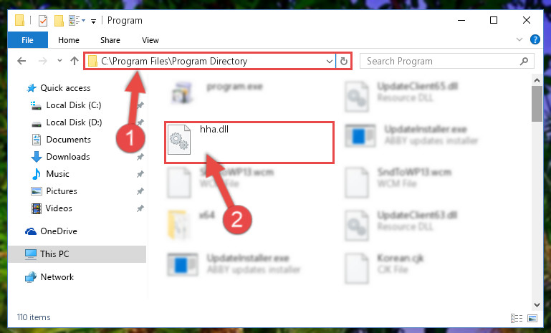Go back with the left arrow
Screen dimensions: 551x333
pyautogui.click(x=21, y=61)
